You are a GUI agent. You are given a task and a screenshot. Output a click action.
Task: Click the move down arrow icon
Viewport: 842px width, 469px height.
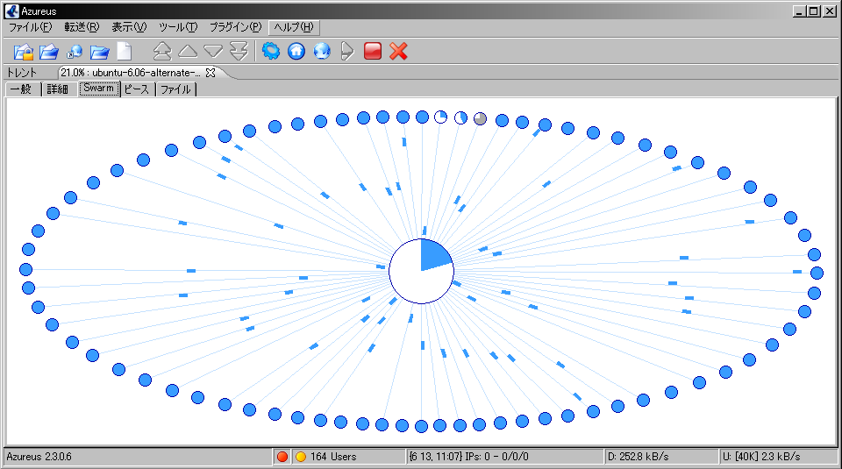pos(213,51)
